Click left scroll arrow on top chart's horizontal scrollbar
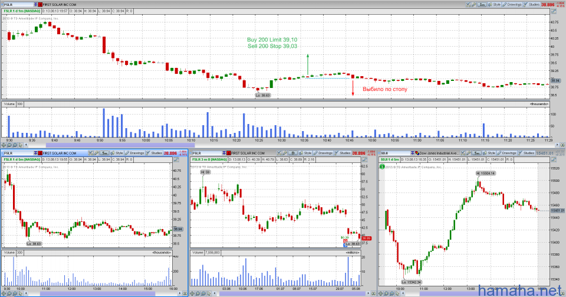 pos(25,145)
